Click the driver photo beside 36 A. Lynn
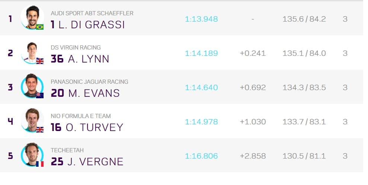Viewport: 368px width, 185px height. [32, 52]
